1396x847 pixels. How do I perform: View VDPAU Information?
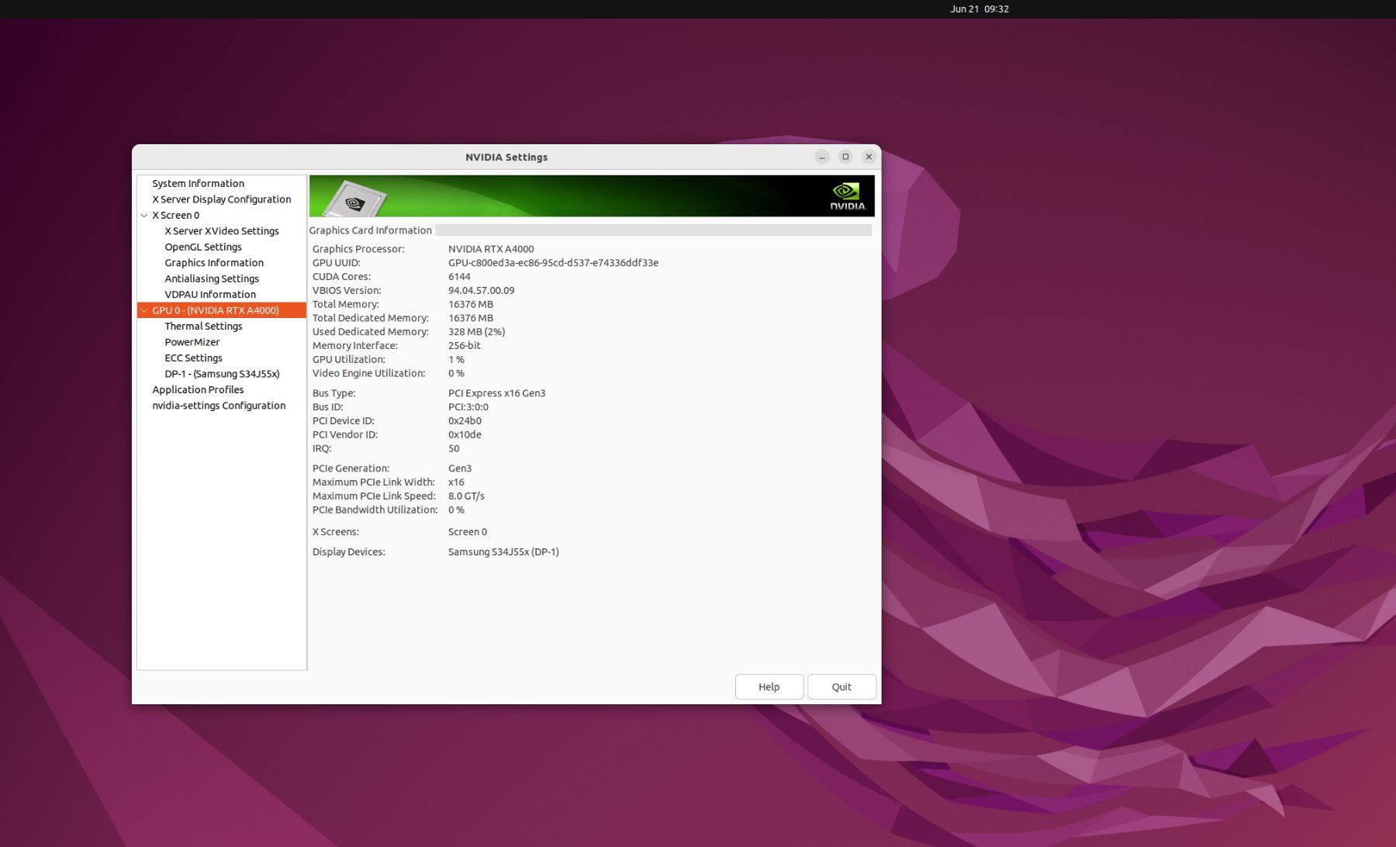click(x=210, y=295)
